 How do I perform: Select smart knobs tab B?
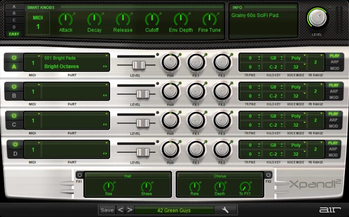[14, 13]
